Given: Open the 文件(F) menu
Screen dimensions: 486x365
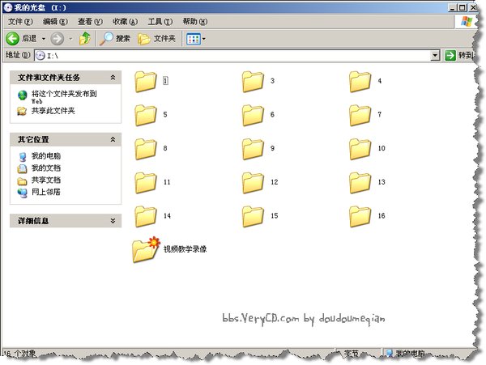Looking at the screenshot, I should (x=19, y=21).
